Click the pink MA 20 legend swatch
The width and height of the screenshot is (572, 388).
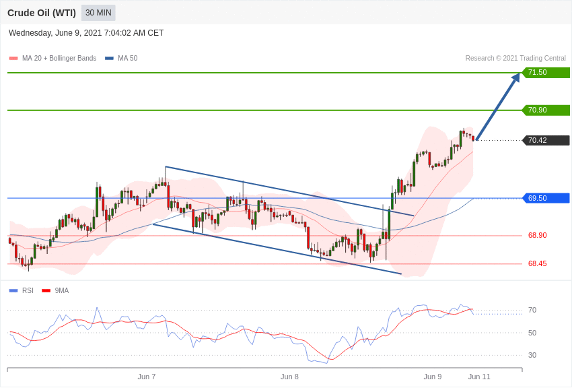click(13, 59)
